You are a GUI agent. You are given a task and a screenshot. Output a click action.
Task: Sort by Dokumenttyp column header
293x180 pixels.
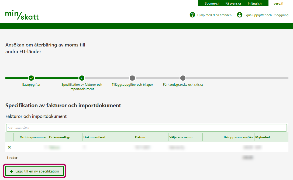60,137
